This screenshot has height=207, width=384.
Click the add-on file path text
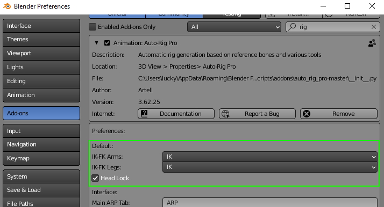[x=257, y=79]
